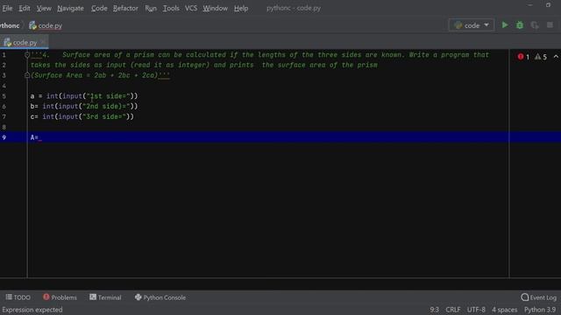
Task: Open the TODO tool window
Action: point(18,297)
